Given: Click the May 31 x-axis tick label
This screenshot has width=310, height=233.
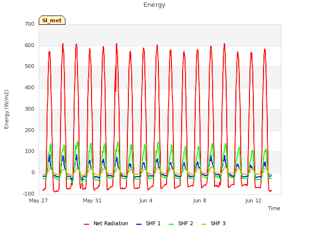Looking at the screenshot, I should click(92, 200).
